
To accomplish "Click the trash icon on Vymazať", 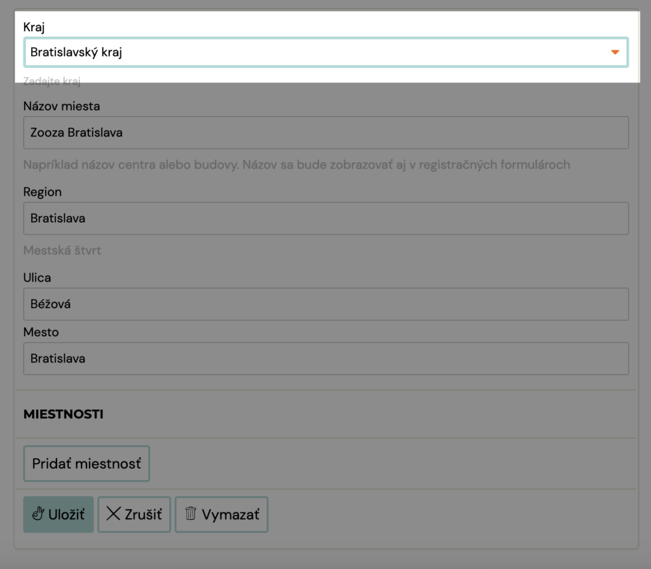I will 191,513.
